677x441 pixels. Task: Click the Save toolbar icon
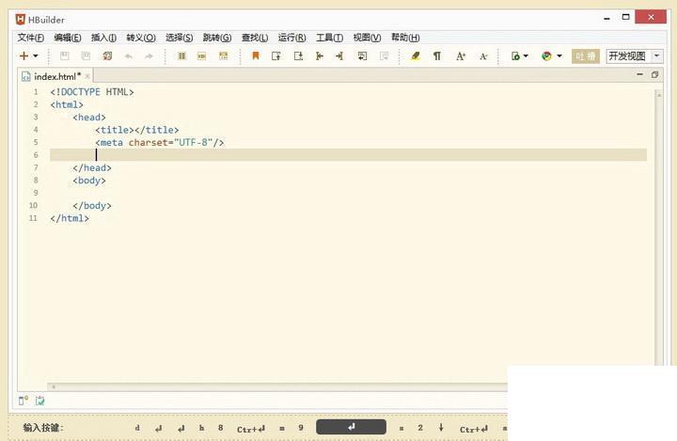[64, 55]
